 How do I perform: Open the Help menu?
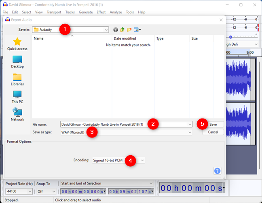coord(142,12)
